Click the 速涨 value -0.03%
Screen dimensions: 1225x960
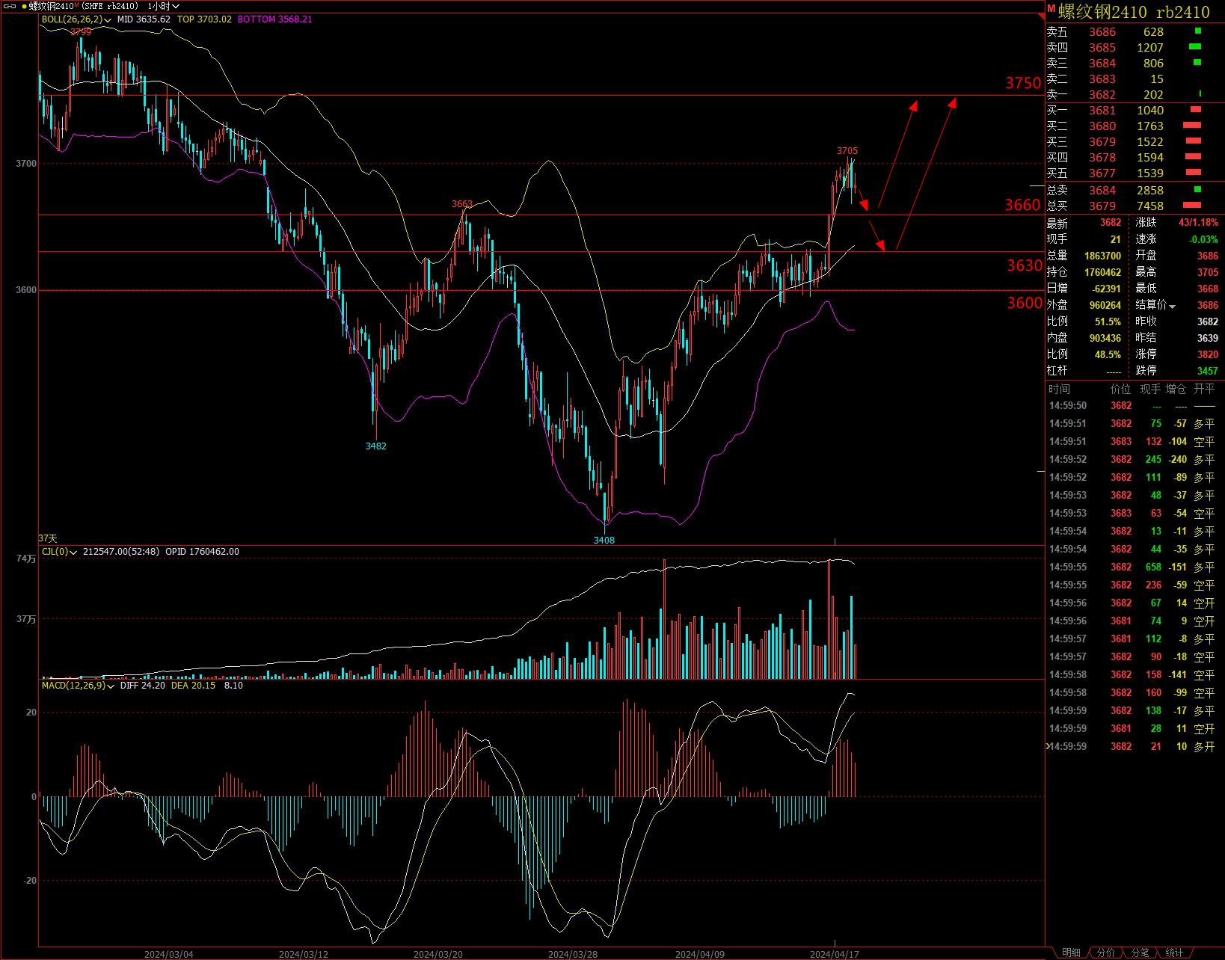(1204, 239)
